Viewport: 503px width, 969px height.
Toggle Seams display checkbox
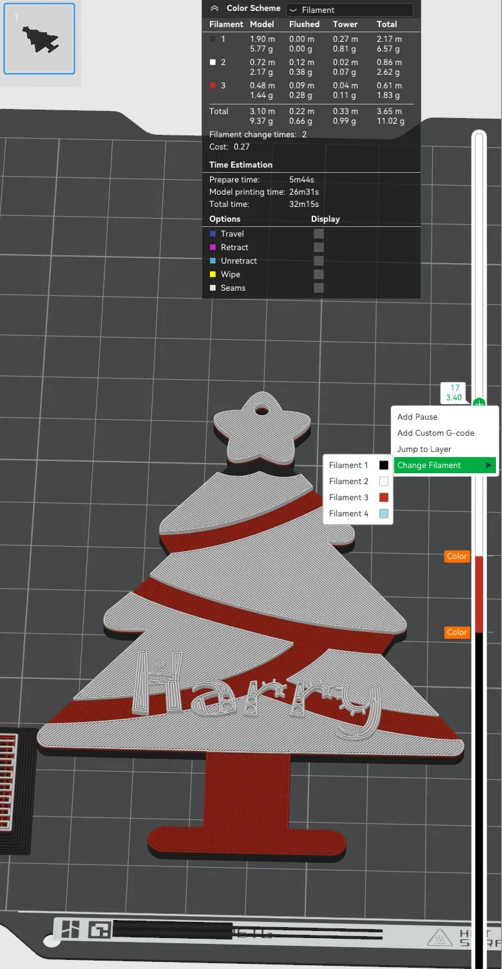click(319, 288)
